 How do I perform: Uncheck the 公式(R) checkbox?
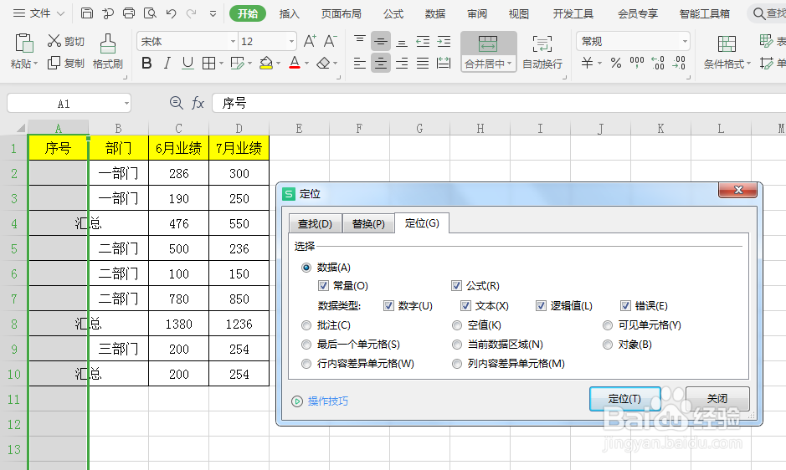(x=456, y=286)
